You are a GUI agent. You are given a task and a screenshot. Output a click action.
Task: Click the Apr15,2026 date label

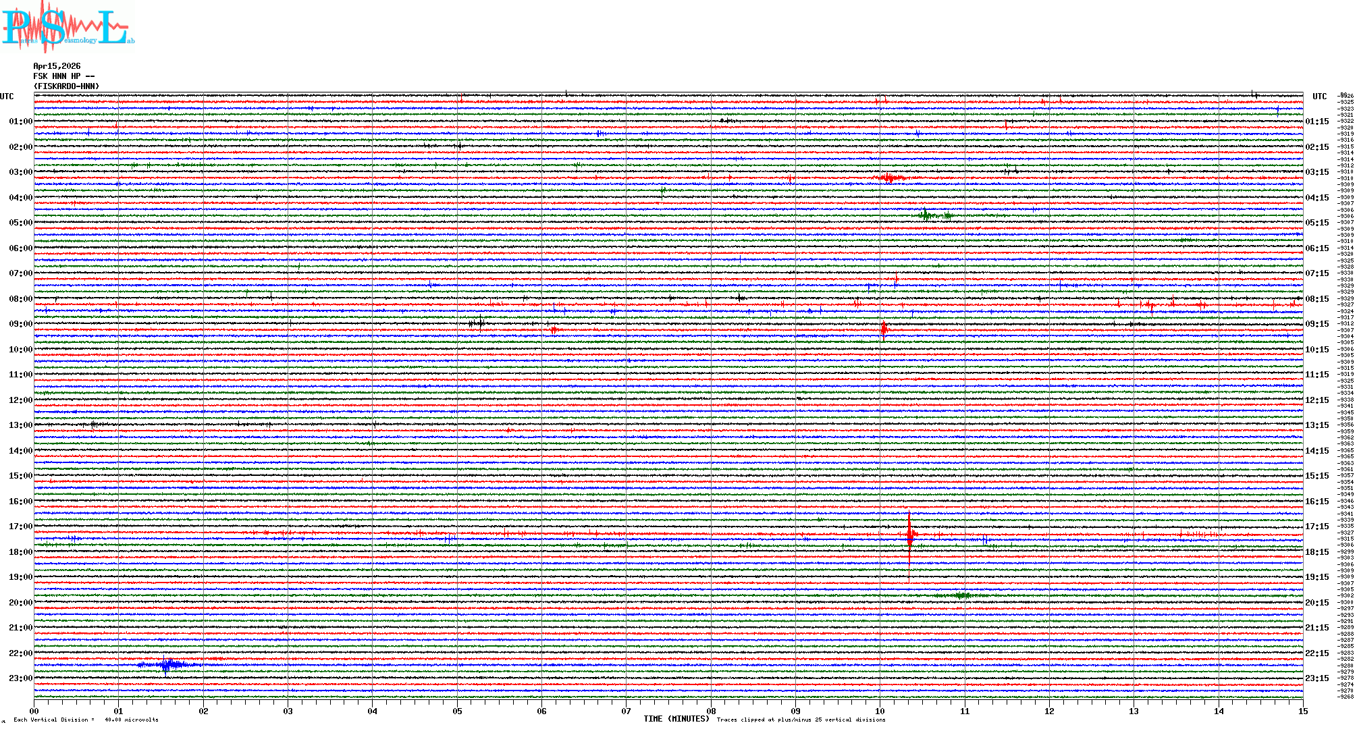[x=57, y=66]
